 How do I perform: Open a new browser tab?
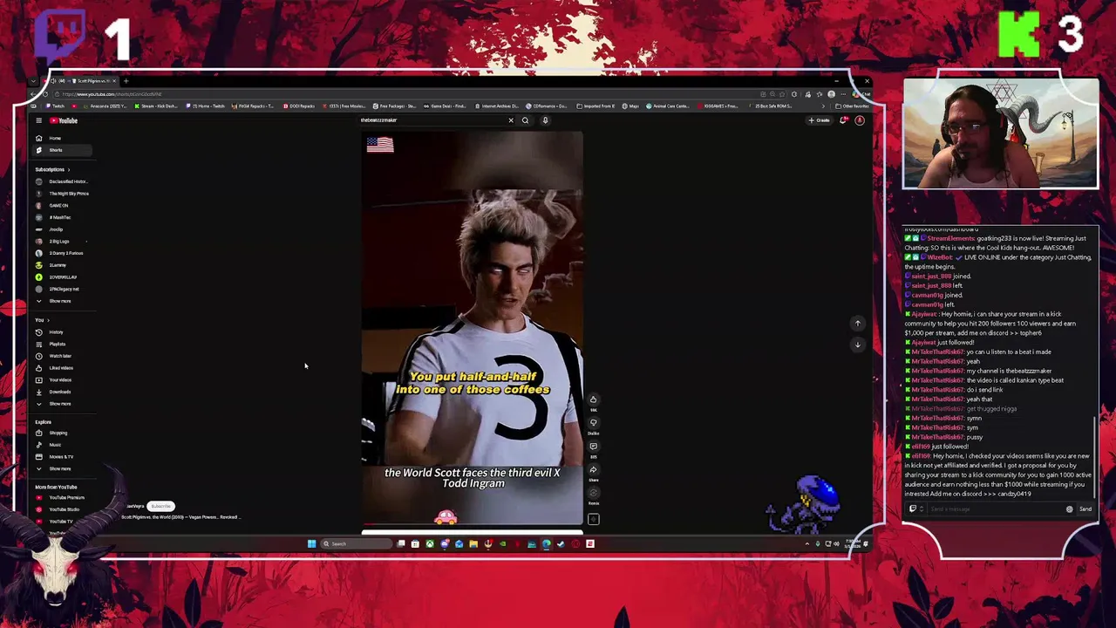click(126, 81)
